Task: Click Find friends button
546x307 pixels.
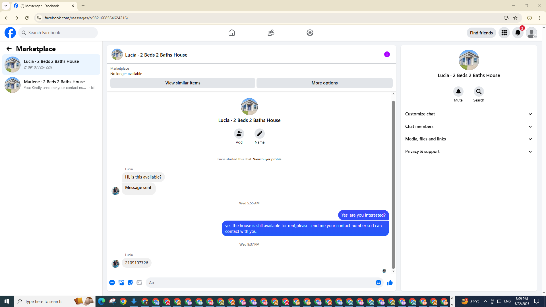Action: (481, 33)
